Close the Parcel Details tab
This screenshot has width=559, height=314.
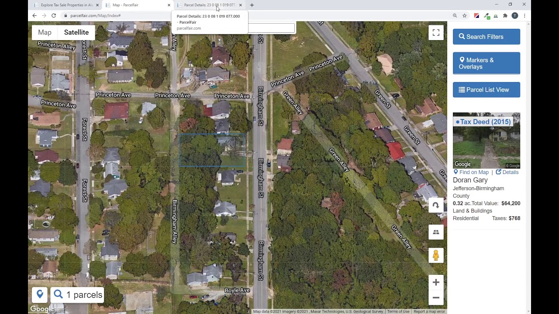(x=240, y=5)
